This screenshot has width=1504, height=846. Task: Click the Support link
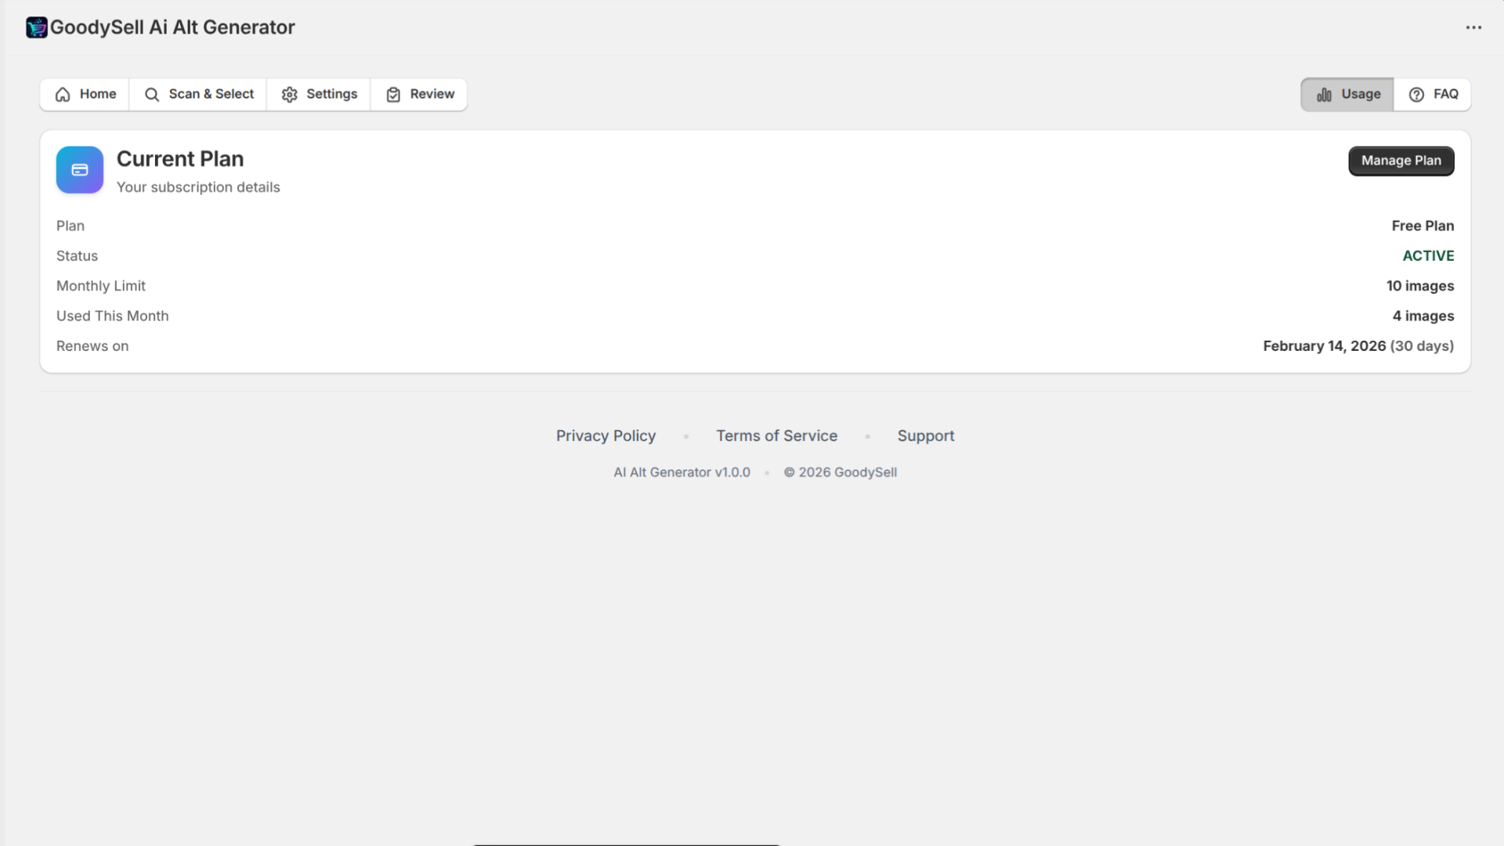click(926, 436)
